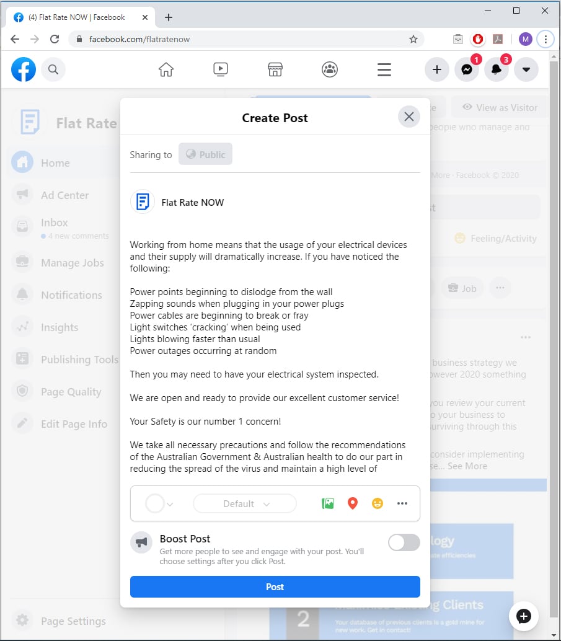Open new message floating plus button
Viewport: 561px width, 641px height.
tap(523, 616)
